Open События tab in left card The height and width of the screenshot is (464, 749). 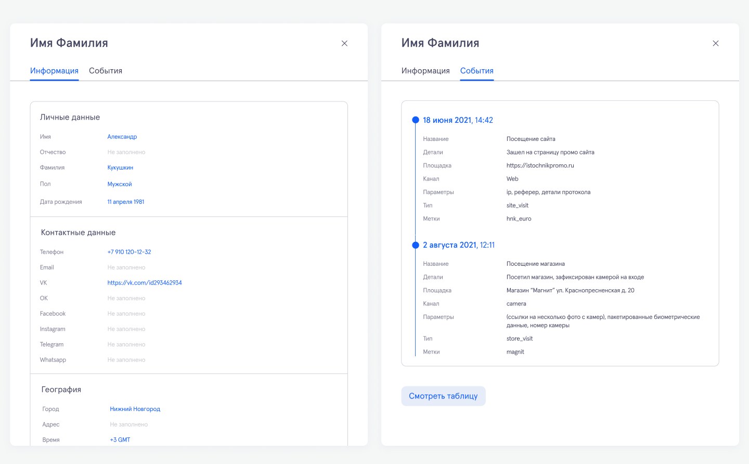click(106, 71)
